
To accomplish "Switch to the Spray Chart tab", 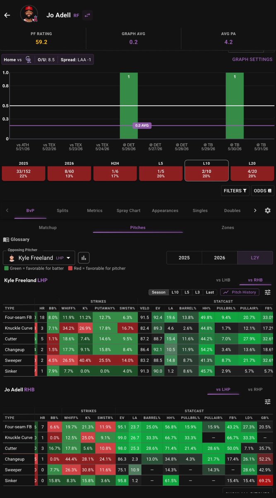I will (128, 210).
